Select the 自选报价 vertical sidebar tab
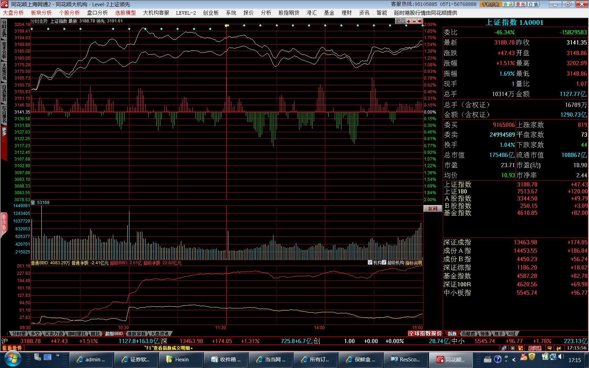Viewport: 589px width, 368px height. click(4, 93)
